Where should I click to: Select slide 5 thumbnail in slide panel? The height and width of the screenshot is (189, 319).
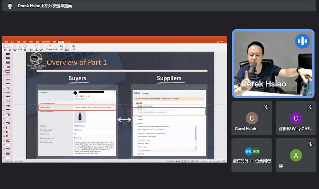point(8,71)
